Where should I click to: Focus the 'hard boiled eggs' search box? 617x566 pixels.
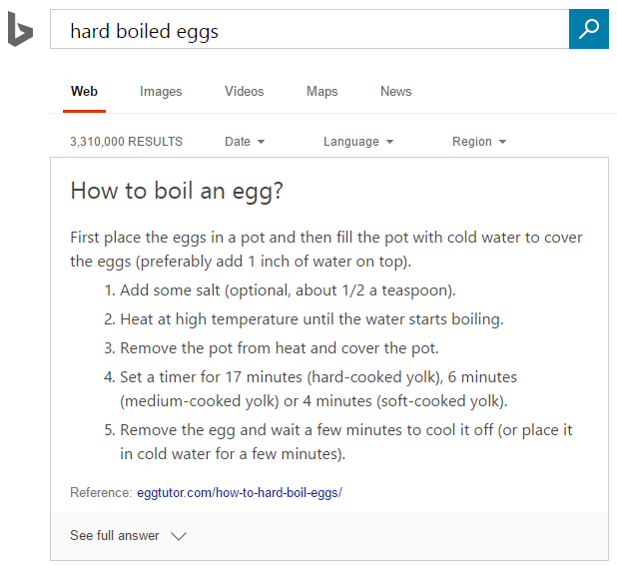tap(309, 30)
